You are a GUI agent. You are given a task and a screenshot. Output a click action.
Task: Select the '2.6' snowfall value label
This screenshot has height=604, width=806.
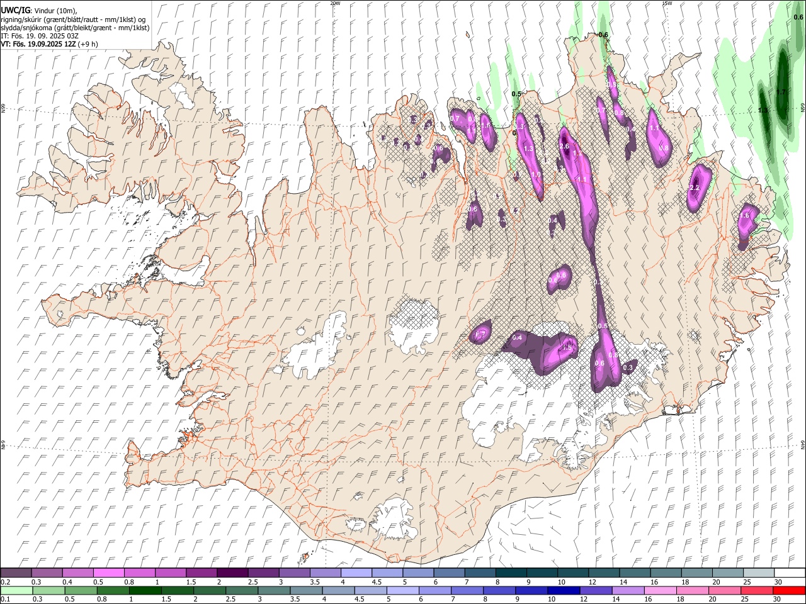click(564, 146)
